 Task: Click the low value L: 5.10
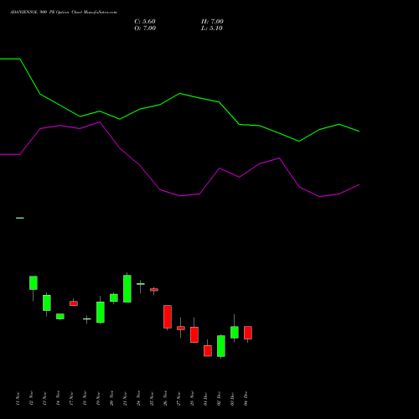coord(212,28)
